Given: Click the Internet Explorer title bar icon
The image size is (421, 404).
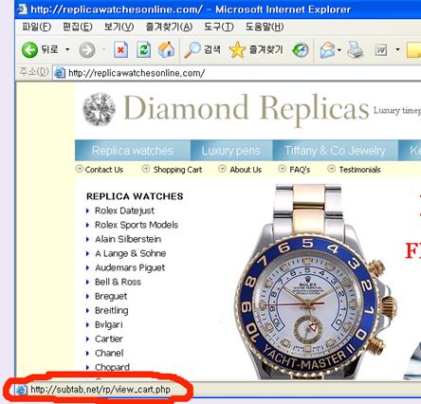Looking at the screenshot, I should pyautogui.click(x=22, y=9).
